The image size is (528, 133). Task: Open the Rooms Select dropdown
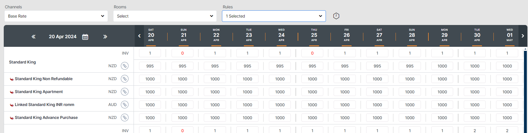(x=165, y=16)
